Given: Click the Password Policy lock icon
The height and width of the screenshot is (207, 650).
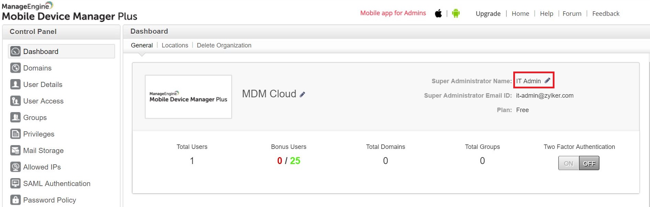Looking at the screenshot, I should click(x=15, y=200).
